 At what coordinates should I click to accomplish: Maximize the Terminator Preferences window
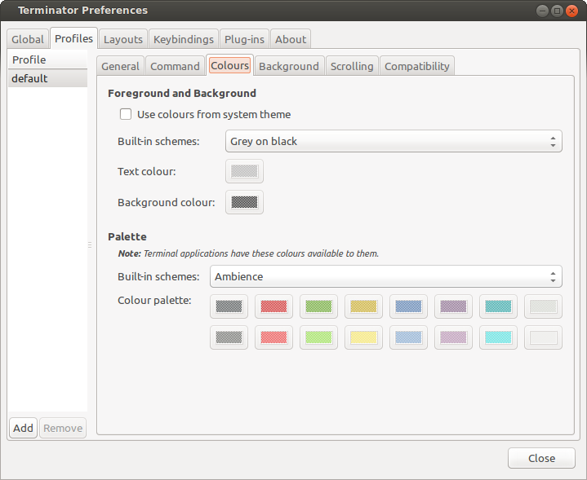click(x=557, y=11)
